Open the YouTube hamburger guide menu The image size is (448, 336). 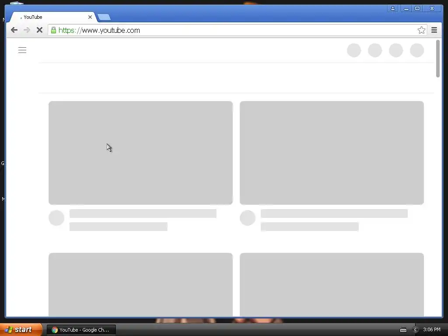(x=22, y=50)
